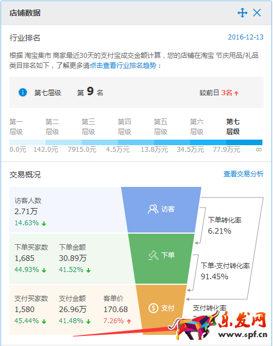Open 查看交易分析 link
This screenshot has width=273, height=346.
pos(244,174)
